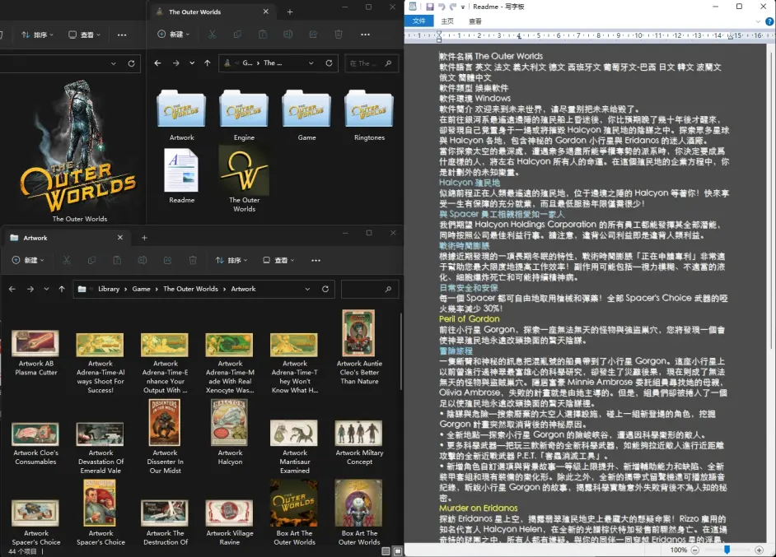
Task: Add a new tab in Artwork window
Action: tap(144, 238)
